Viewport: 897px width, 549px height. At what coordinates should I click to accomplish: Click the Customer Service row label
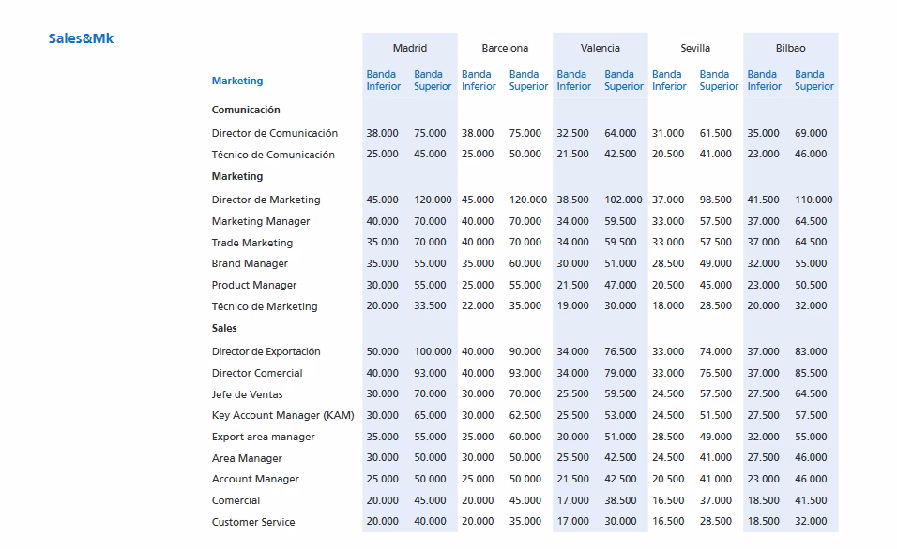(x=251, y=522)
